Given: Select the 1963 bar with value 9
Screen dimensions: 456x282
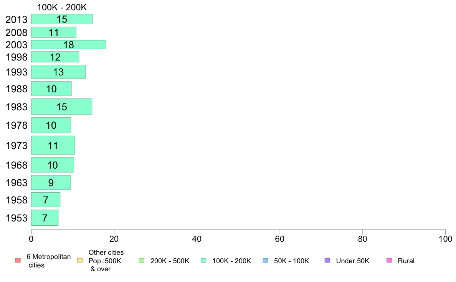Looking at the screenshot, I should click(x=51, y=182).
